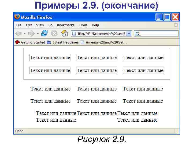Open the File menu

[x=18, y=25]
